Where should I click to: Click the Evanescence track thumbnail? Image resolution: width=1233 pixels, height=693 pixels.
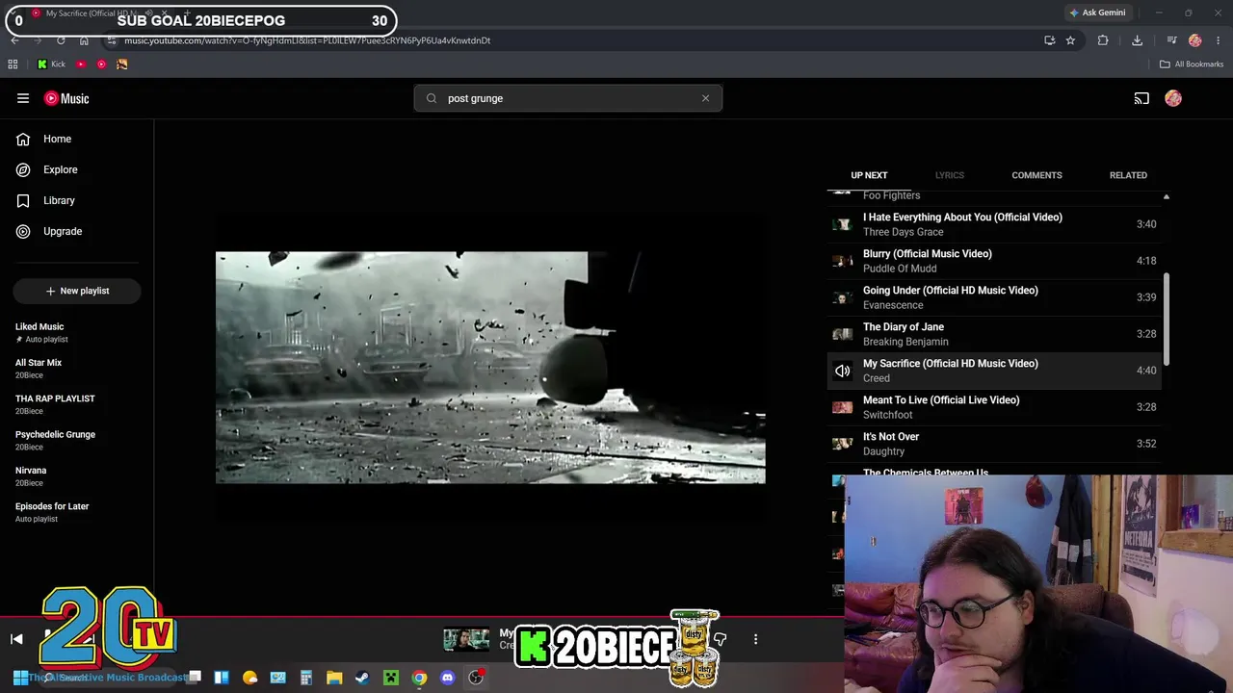[x=843, y=297]
